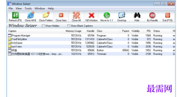
Task: Select the WinSeizer folder icon
Action: [x=10, y=43]
